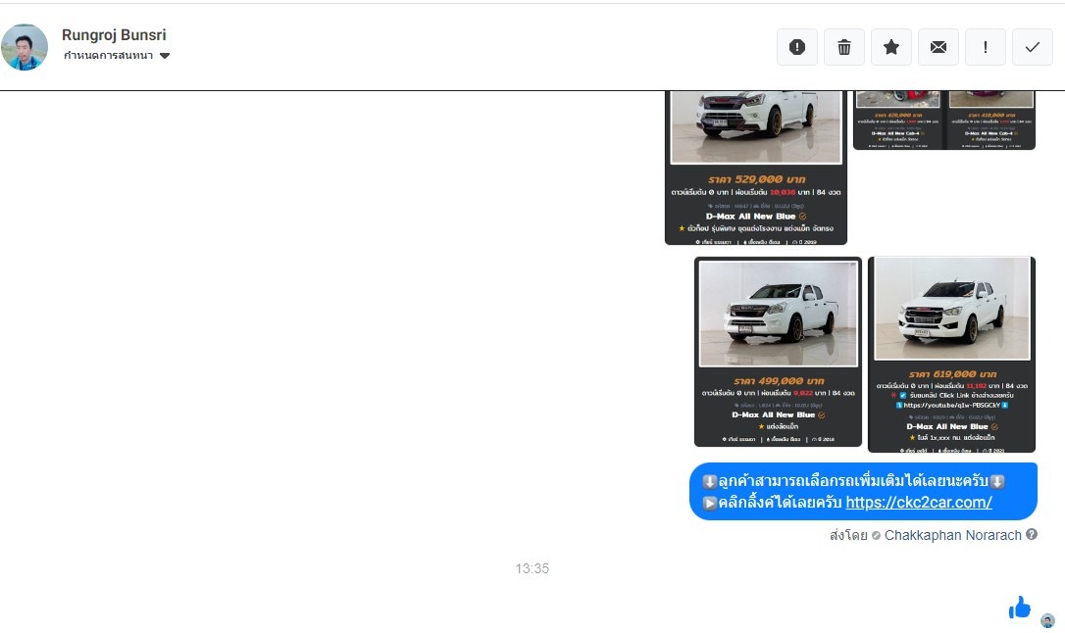Toggle the star to flag this conversation
The height and width of the screenshot is (633, 1065).
tap(891, 47)
